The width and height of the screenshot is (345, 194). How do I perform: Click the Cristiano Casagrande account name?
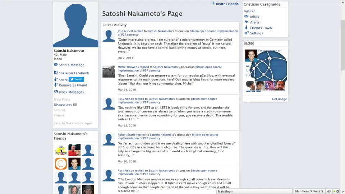pyautogui.click(x=262, y=4)
